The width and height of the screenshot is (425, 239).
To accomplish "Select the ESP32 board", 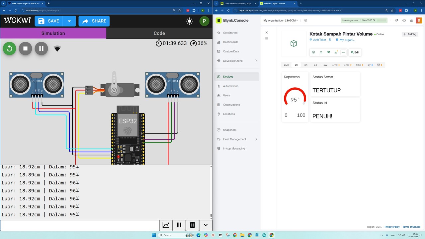I will click(128, 134).
